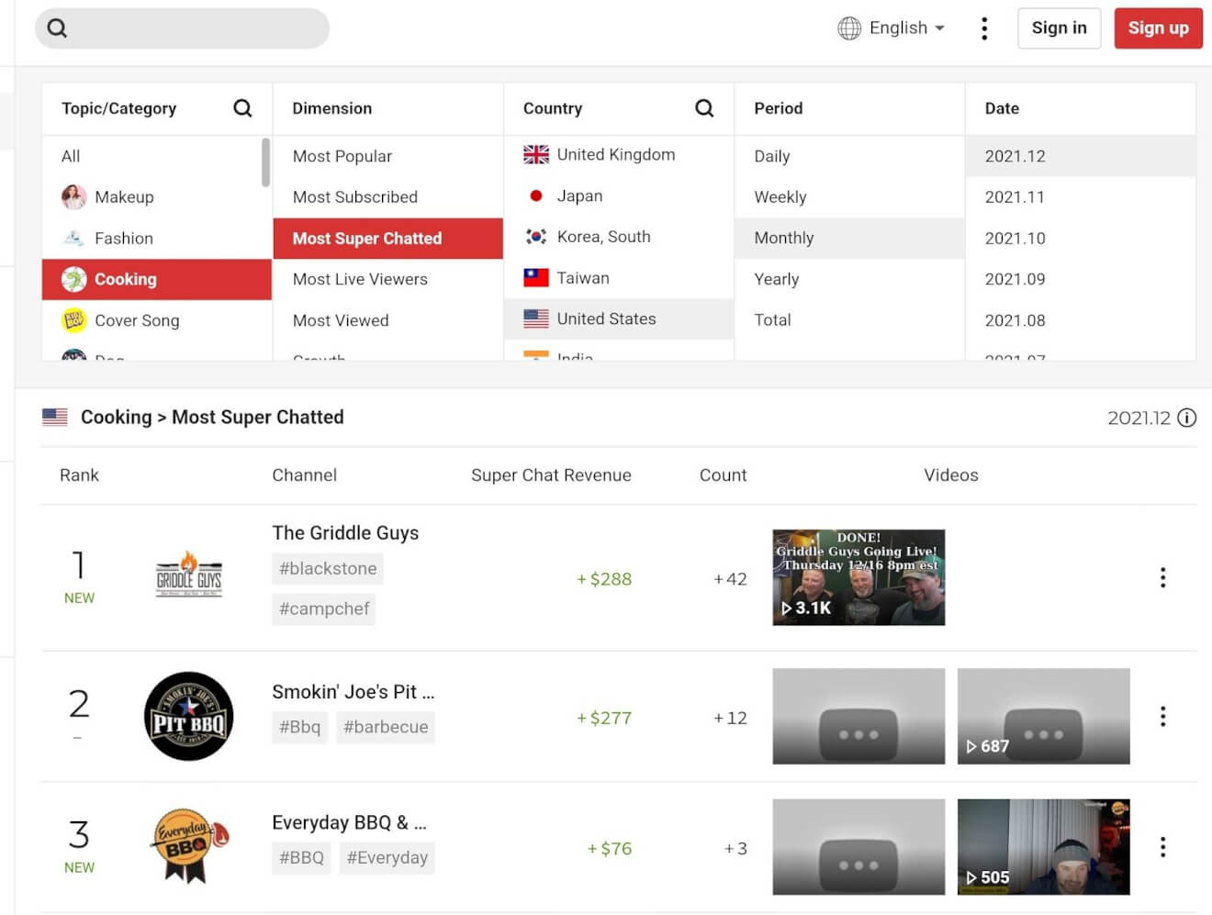
Task: Click the Super Chat Revenue column header
Action: (x=551, y=475)
